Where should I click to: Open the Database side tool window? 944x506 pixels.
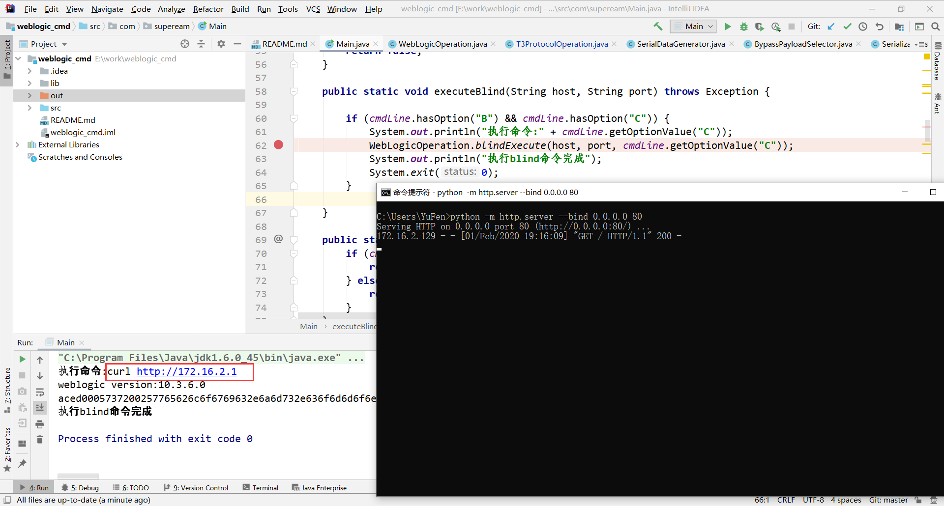click(937, 60)
